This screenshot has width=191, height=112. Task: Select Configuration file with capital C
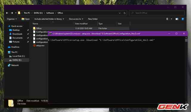(40, 32)
